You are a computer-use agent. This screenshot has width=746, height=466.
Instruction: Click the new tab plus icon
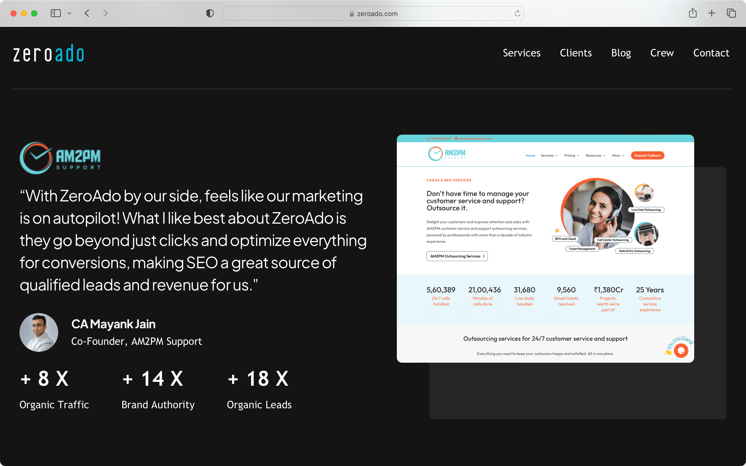[x=712, y=13]
